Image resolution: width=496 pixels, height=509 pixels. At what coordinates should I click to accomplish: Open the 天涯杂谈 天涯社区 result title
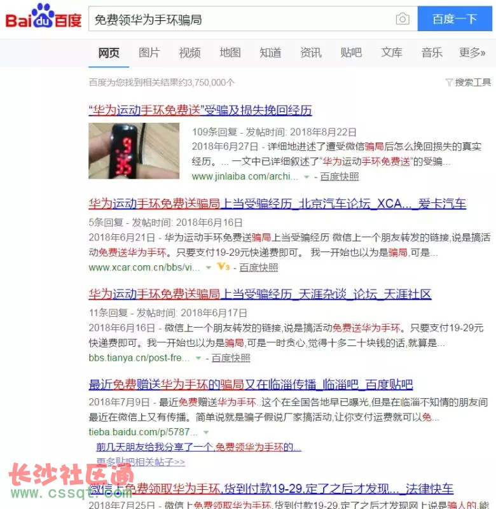[x=260, y=295]
